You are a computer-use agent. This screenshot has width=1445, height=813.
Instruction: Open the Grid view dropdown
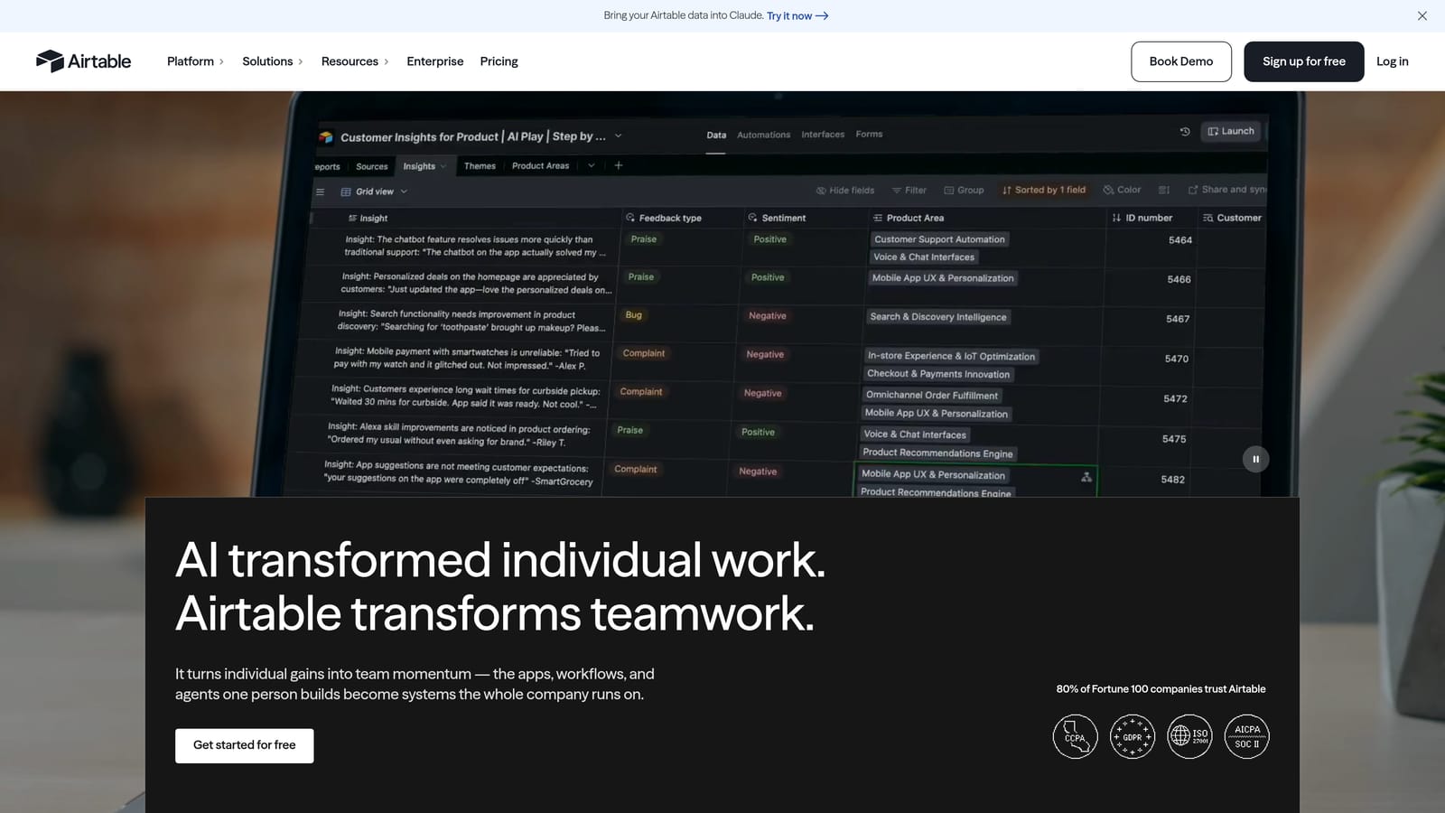tap(374, 192)
